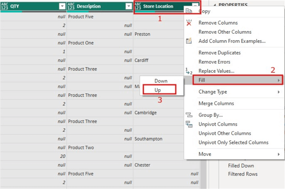285x189 pixels.
Task: Select Remove Columns menu entry
Action: [234, 23]
